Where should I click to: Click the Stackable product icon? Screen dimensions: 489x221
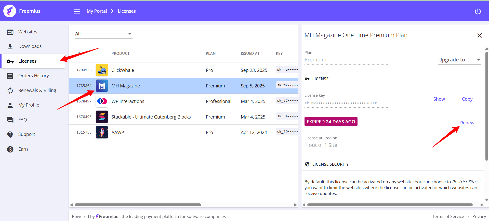pos(102,117)
